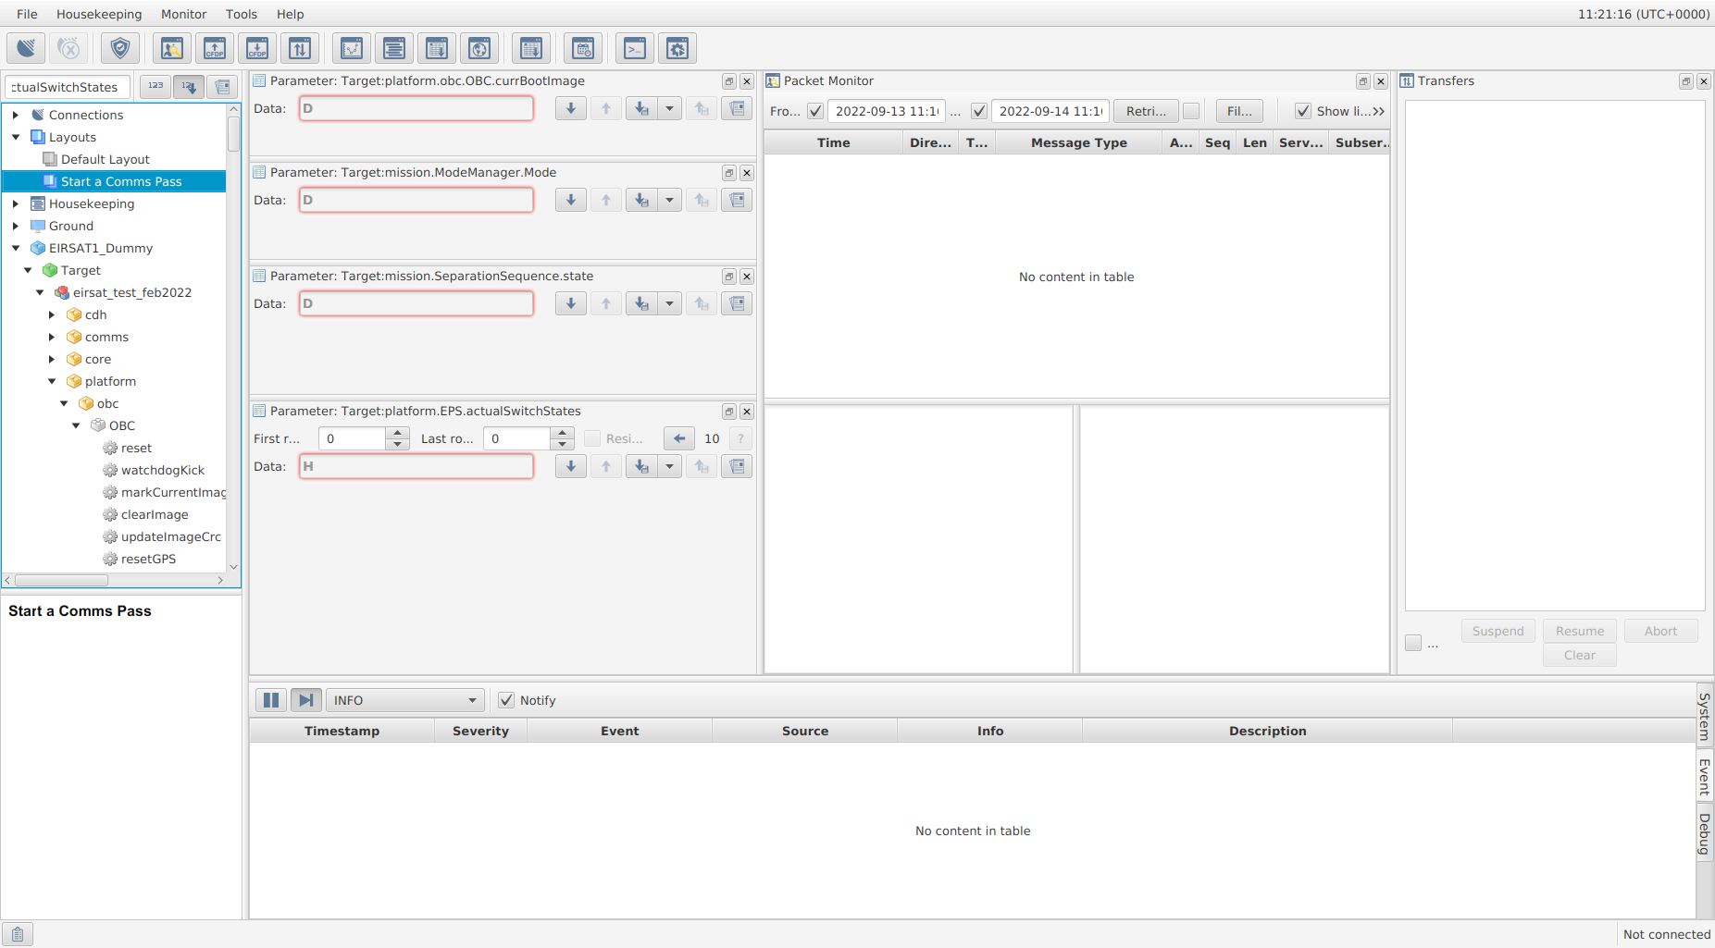Uncheck the Show li... checkbox in Packet Monitor
The image size is (1715, 948).
[x=1305, y=110]
